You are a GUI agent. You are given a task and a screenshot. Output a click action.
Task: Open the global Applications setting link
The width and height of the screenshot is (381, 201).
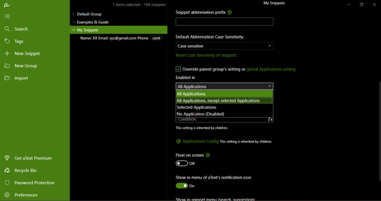271,69
